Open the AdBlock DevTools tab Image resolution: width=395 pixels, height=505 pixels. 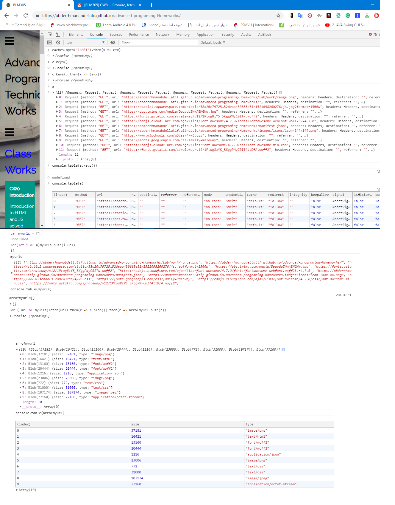point(265,35)
